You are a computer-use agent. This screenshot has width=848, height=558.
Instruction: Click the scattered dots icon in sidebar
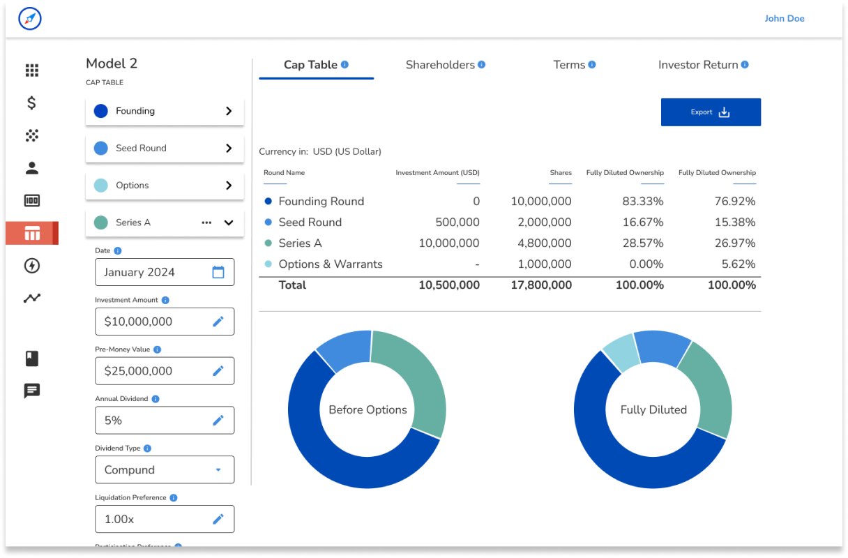coord(31,135)
